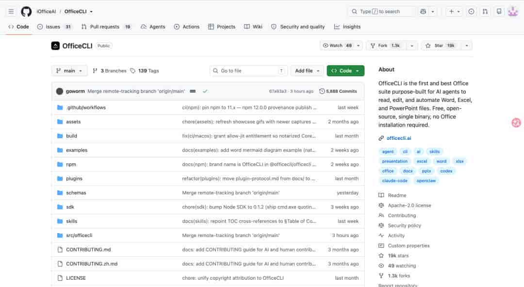524x287 pixels.
Task: Expand the Fork options dropdown arrow
Action: tap(412, 46)
